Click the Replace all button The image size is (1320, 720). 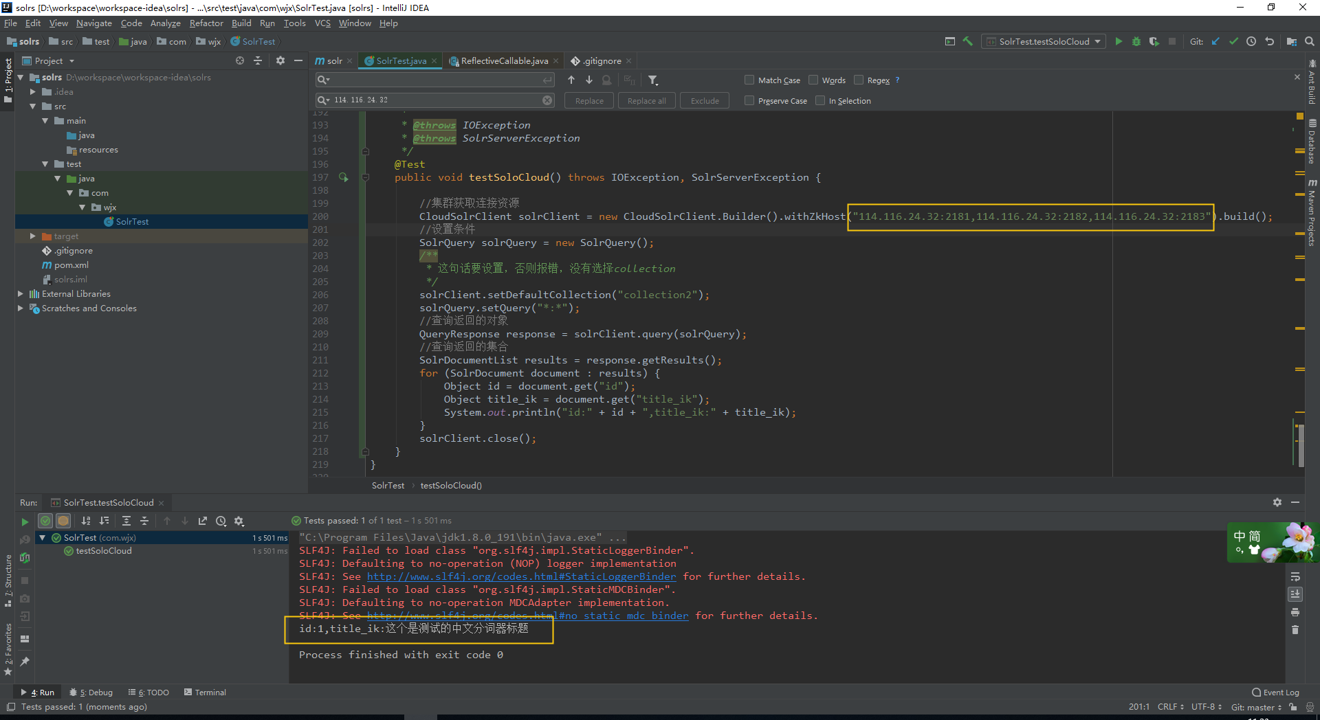point(646,100)
